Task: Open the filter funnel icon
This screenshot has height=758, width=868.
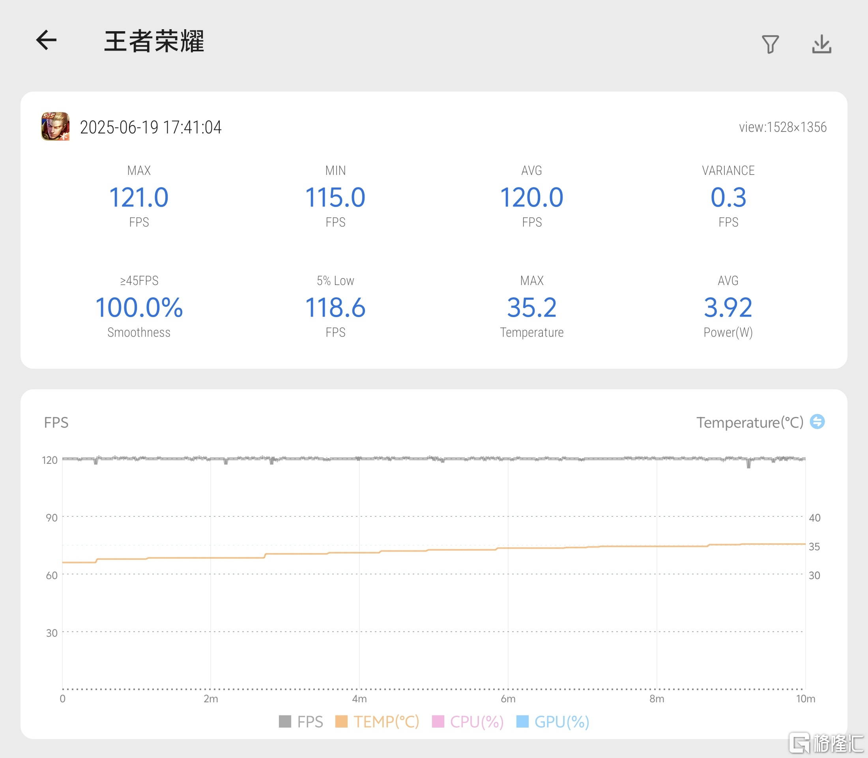Action: (770, 44)
